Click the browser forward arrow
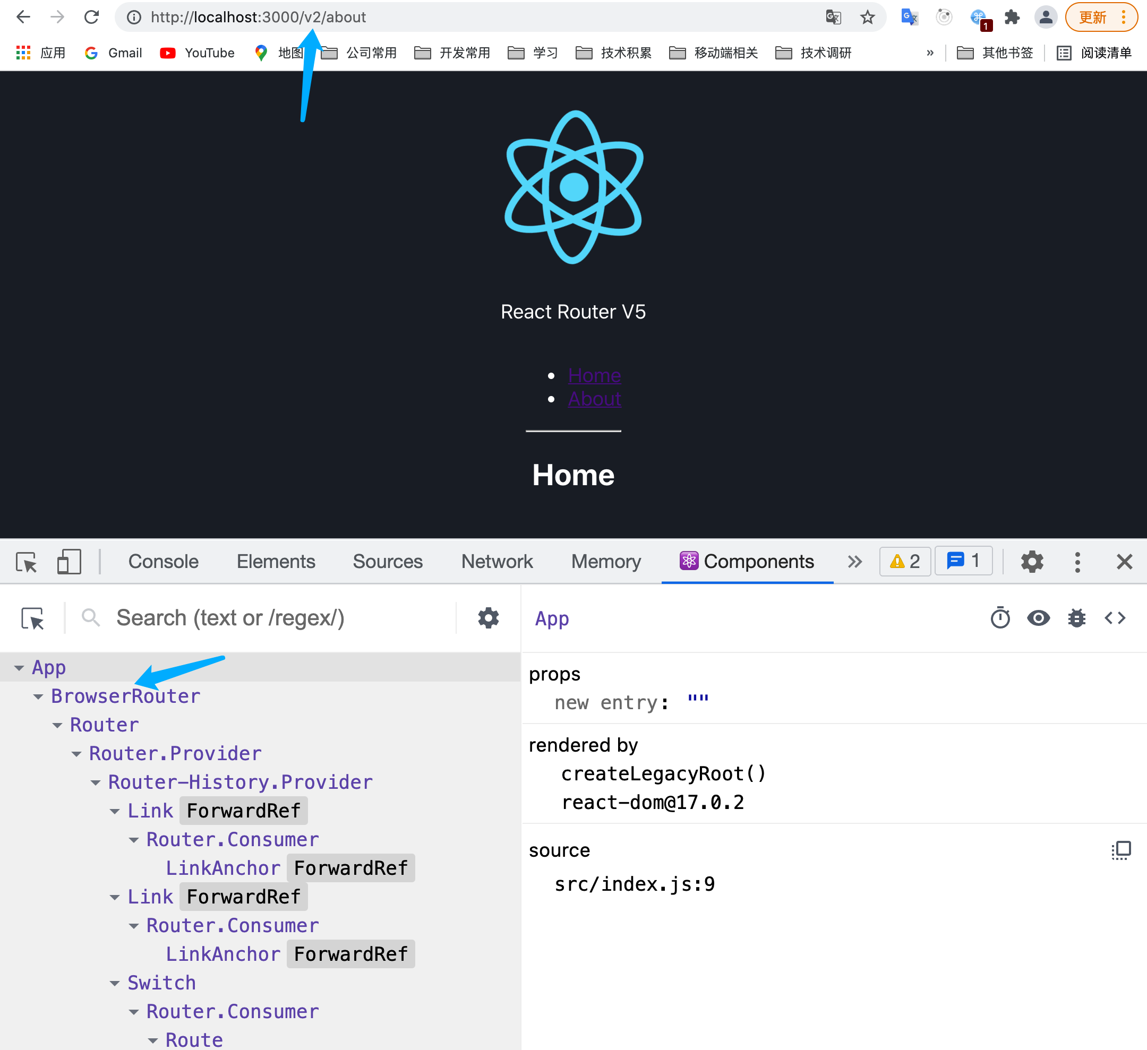The height and width of the screenshot is (1050, 1147). [x=57, y=17]
